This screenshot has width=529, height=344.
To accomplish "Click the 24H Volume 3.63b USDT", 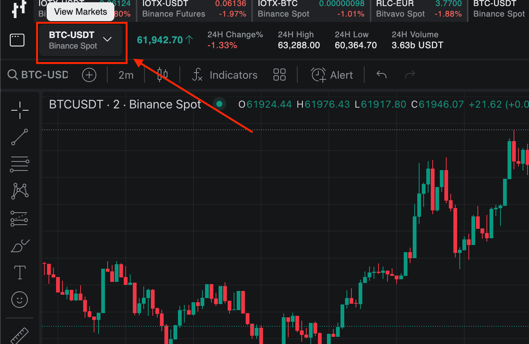I will coord(417,45).
